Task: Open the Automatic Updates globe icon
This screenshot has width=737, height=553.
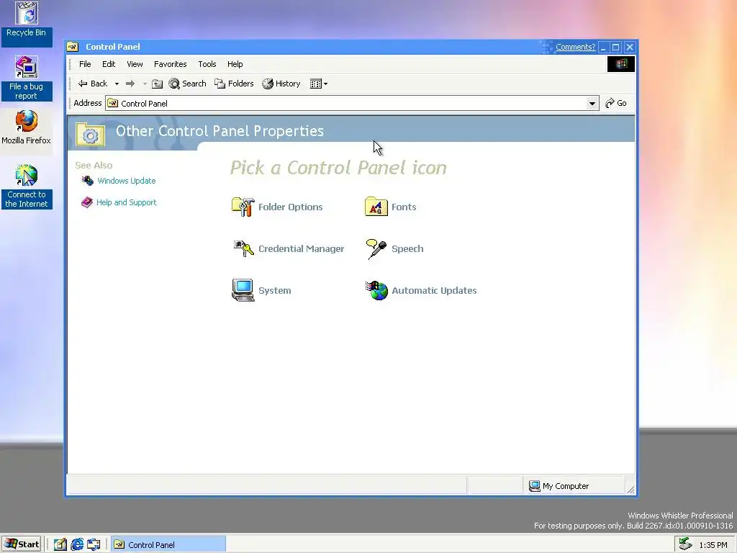Action: click(376, 291)
